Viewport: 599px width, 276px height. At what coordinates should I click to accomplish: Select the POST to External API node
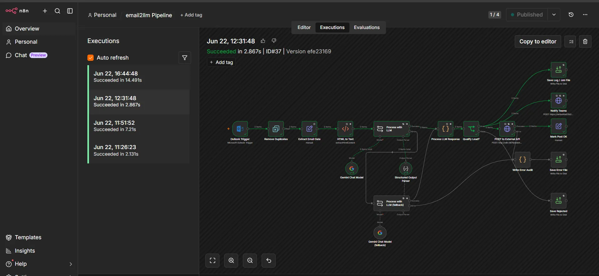[507, 129]
